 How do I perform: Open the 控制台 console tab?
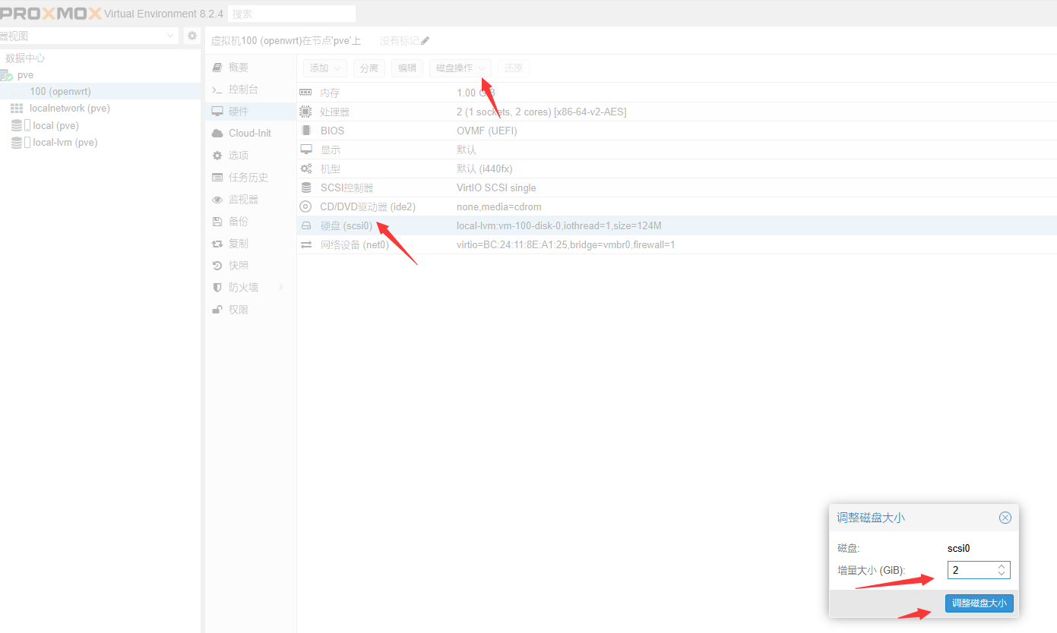tap(243, 90)
